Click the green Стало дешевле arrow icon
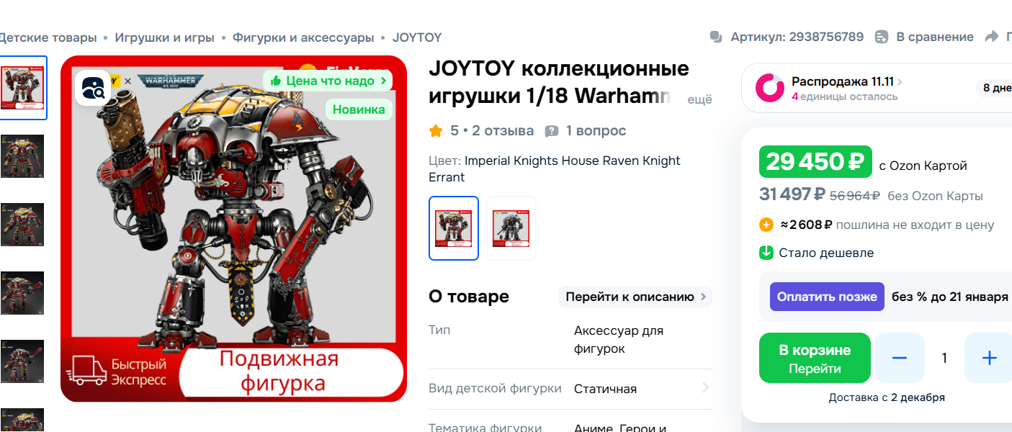Image resolution: width=1012 pixels, height=432 pixels. pos(766,253)
